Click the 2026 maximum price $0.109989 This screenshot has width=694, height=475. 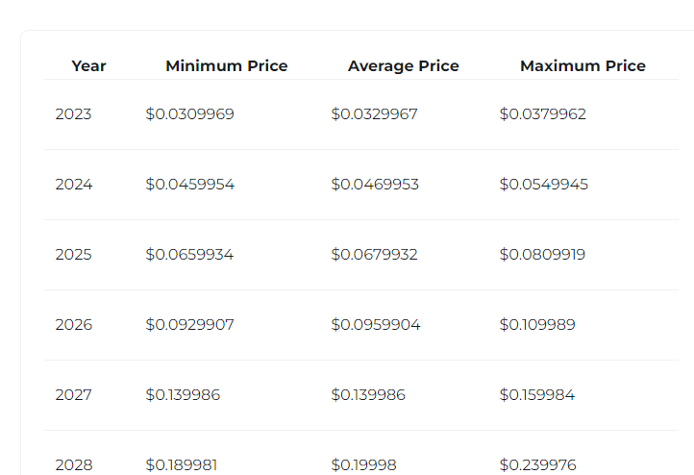pos(537,324)
